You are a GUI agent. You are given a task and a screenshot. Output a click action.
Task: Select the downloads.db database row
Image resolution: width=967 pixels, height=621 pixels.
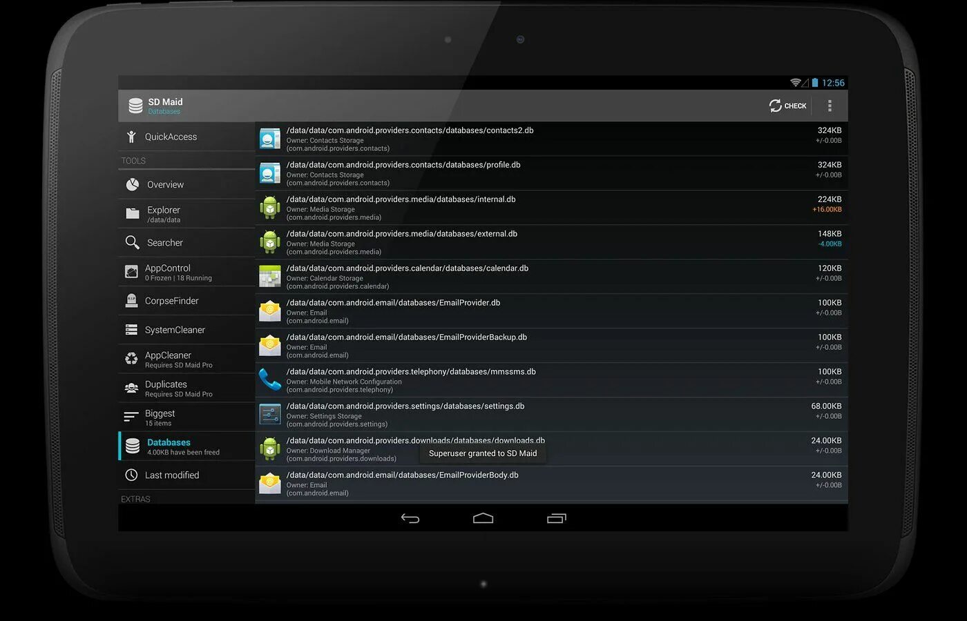(551, 449)
